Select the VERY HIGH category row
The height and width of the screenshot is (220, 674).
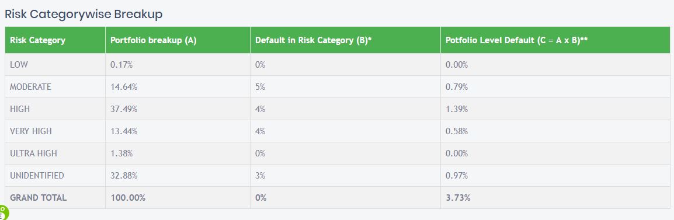[x=338, y=131]
